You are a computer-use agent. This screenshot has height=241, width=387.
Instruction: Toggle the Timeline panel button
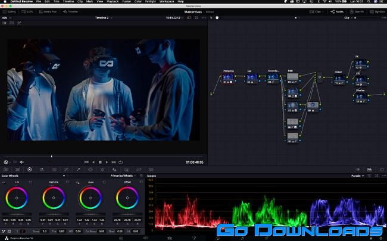click(71, 11)
